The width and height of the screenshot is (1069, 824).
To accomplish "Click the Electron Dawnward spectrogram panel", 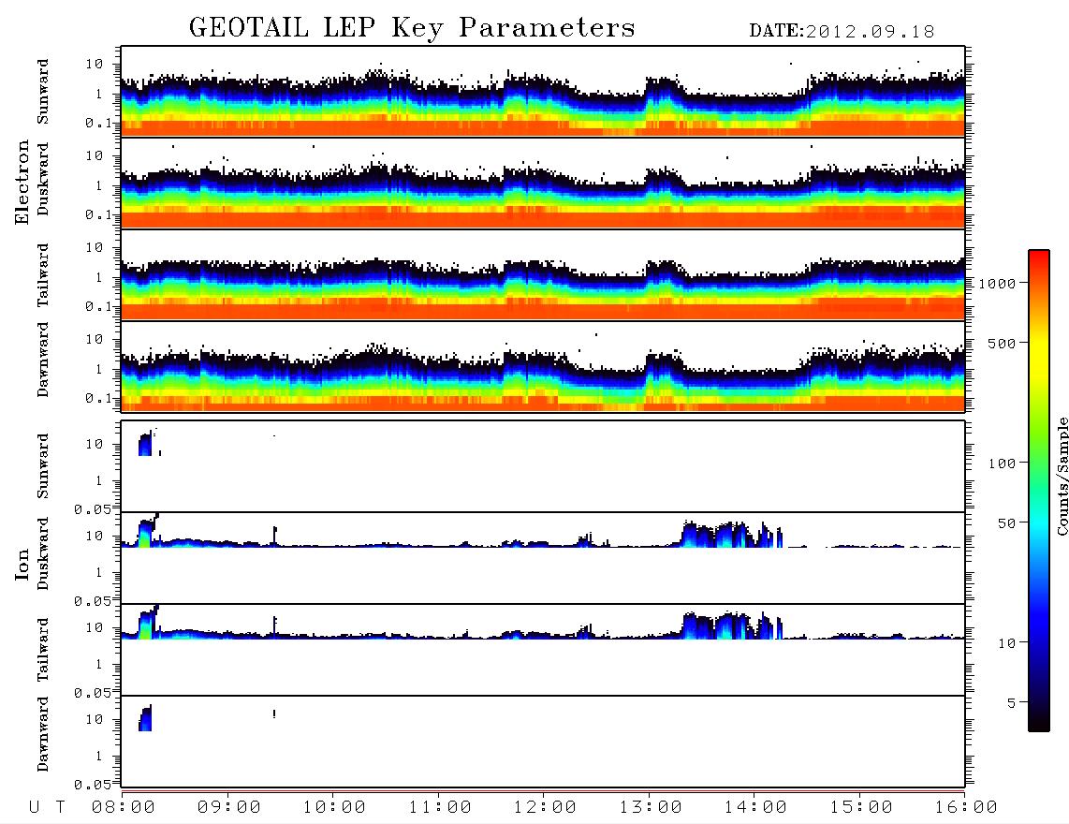I will [x=543, y=366].
